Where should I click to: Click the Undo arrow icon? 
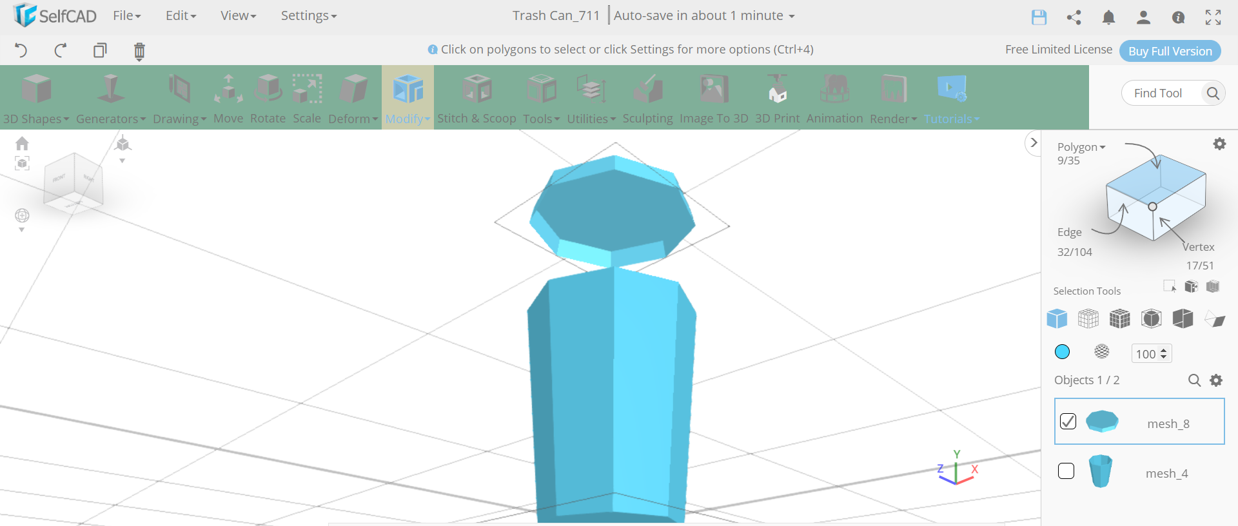pos(21,50)
